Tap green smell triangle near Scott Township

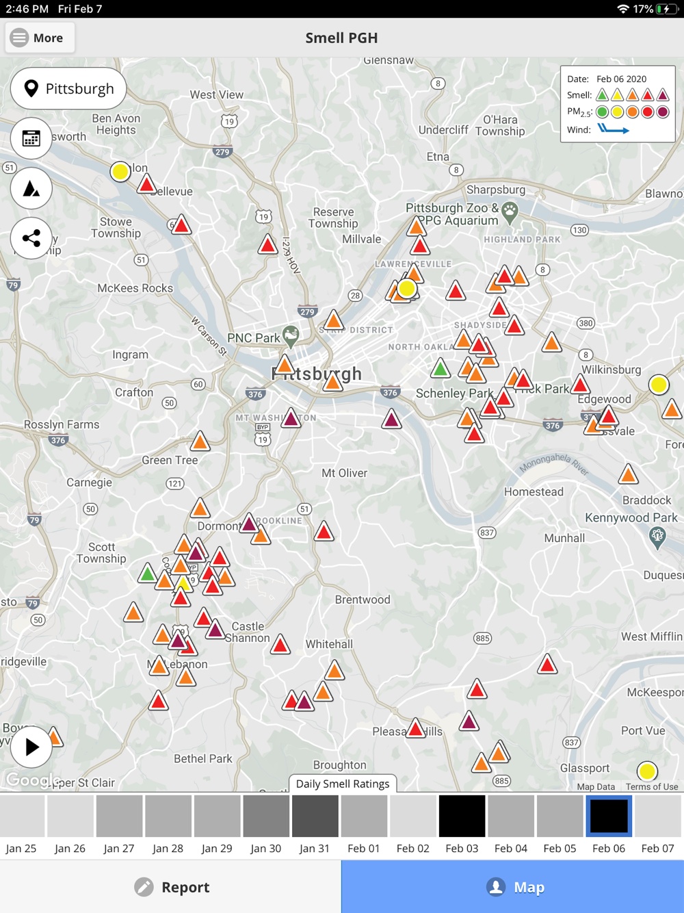click(x=148, y=573)
